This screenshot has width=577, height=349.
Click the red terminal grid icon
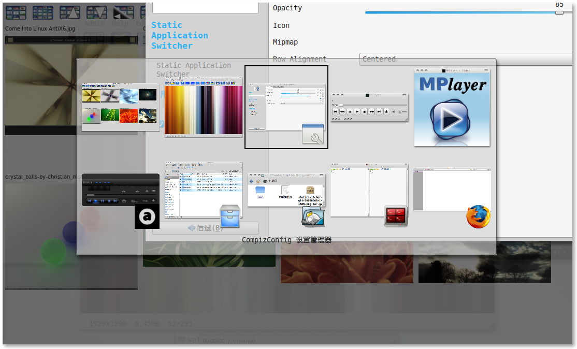click(x=396, y=216)
